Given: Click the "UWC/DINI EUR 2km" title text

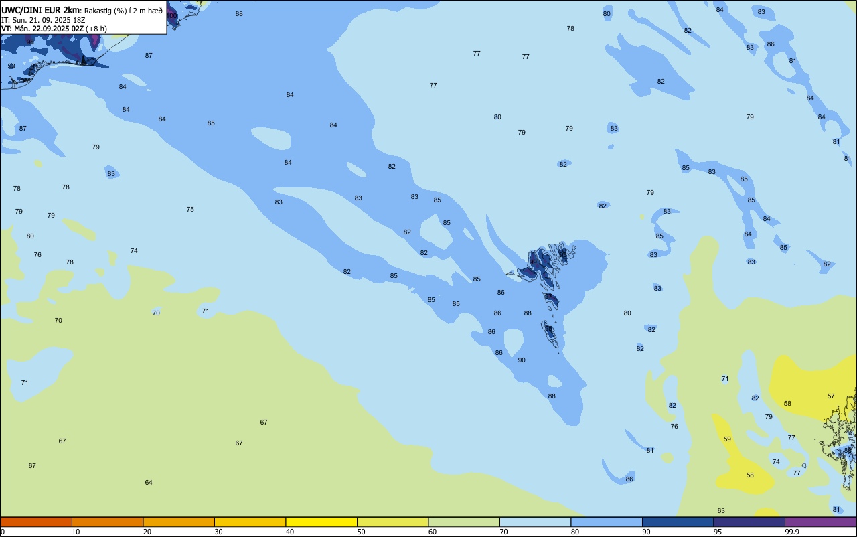Looking at the screenshot, I should click(x=41, y=10).
